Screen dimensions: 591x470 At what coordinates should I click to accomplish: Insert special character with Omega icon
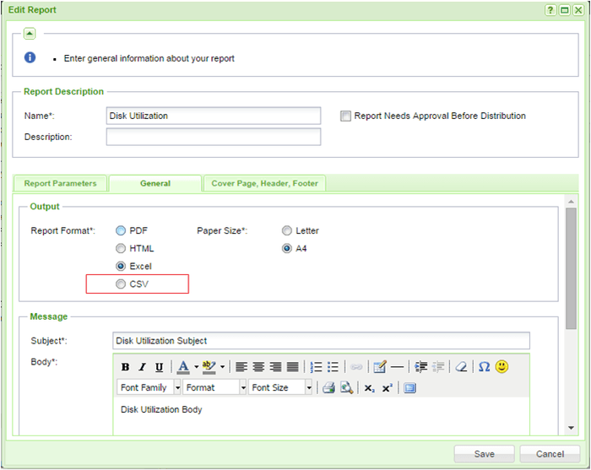(x=484, y=367)
